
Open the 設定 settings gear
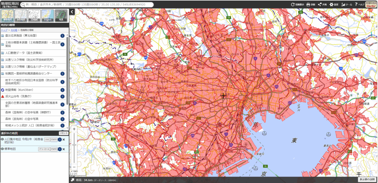(x=334, y=4)
